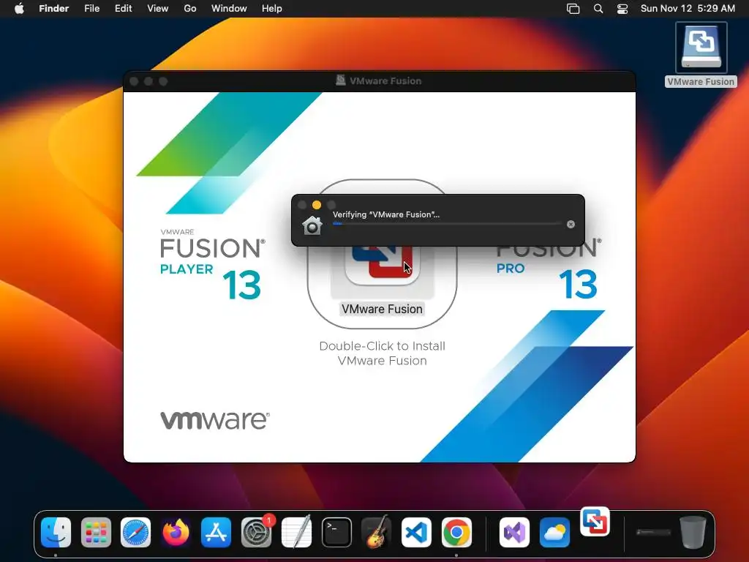Open the Window menu
The height and width of the screenshot is (562, 749).
[x=229, y=9]
